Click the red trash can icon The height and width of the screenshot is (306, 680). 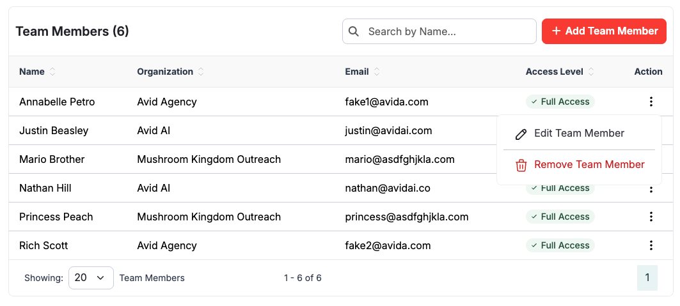[521, 165]
